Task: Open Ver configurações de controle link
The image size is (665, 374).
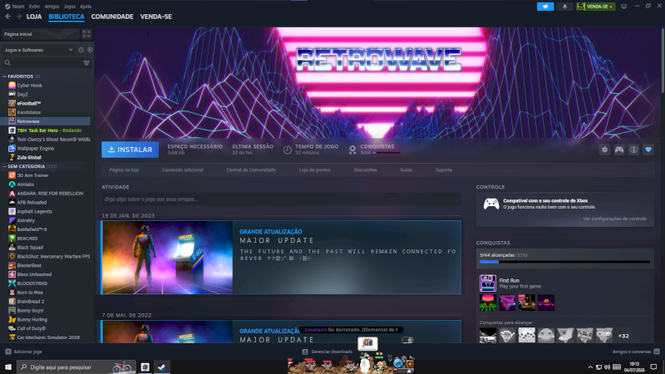Action: (x=614, y=219)
